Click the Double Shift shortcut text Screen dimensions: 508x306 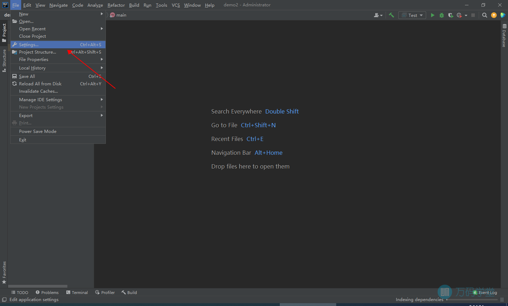282,111
